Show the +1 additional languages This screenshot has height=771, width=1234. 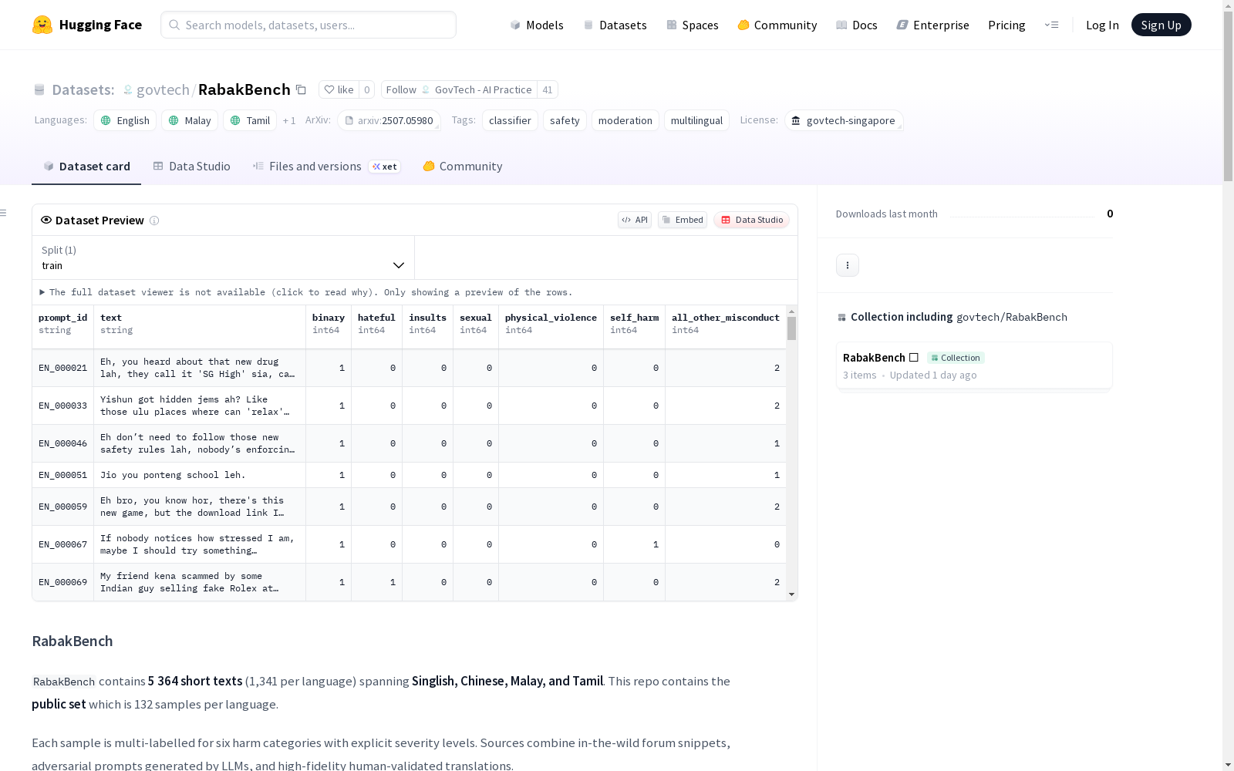pos(289,120)
